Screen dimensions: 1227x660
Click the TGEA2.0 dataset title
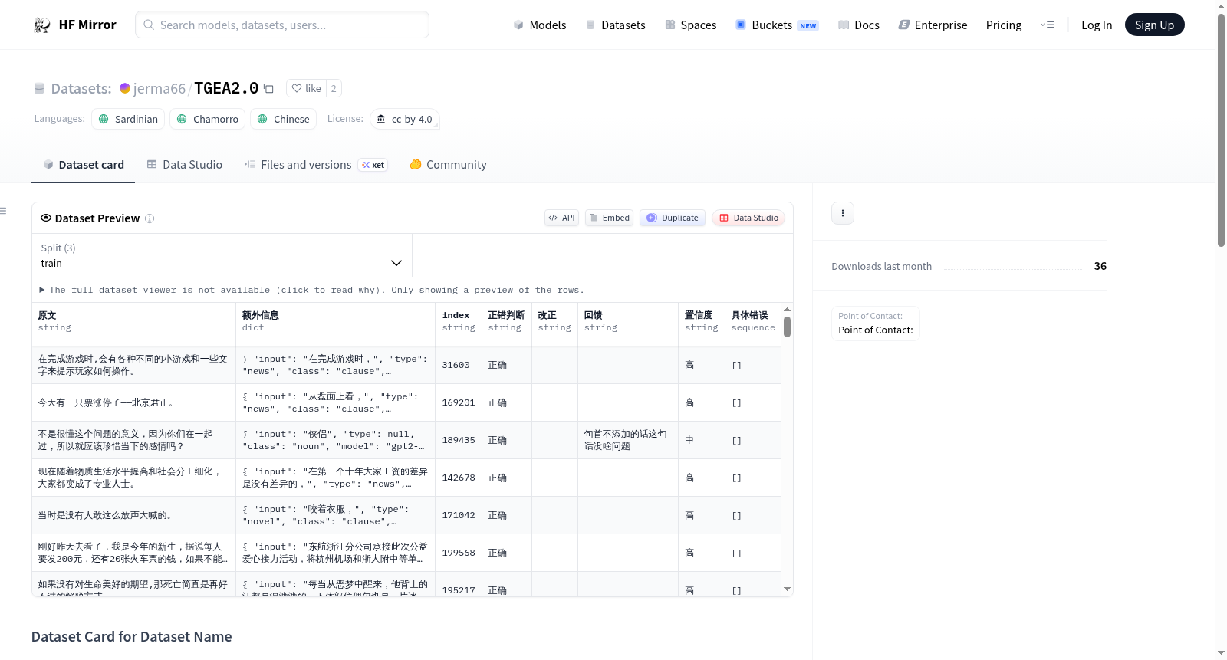click(x=226, y=88)
